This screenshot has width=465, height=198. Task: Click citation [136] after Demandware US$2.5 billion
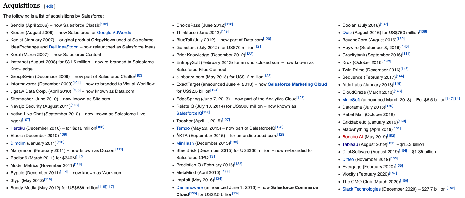click(236, 193)
